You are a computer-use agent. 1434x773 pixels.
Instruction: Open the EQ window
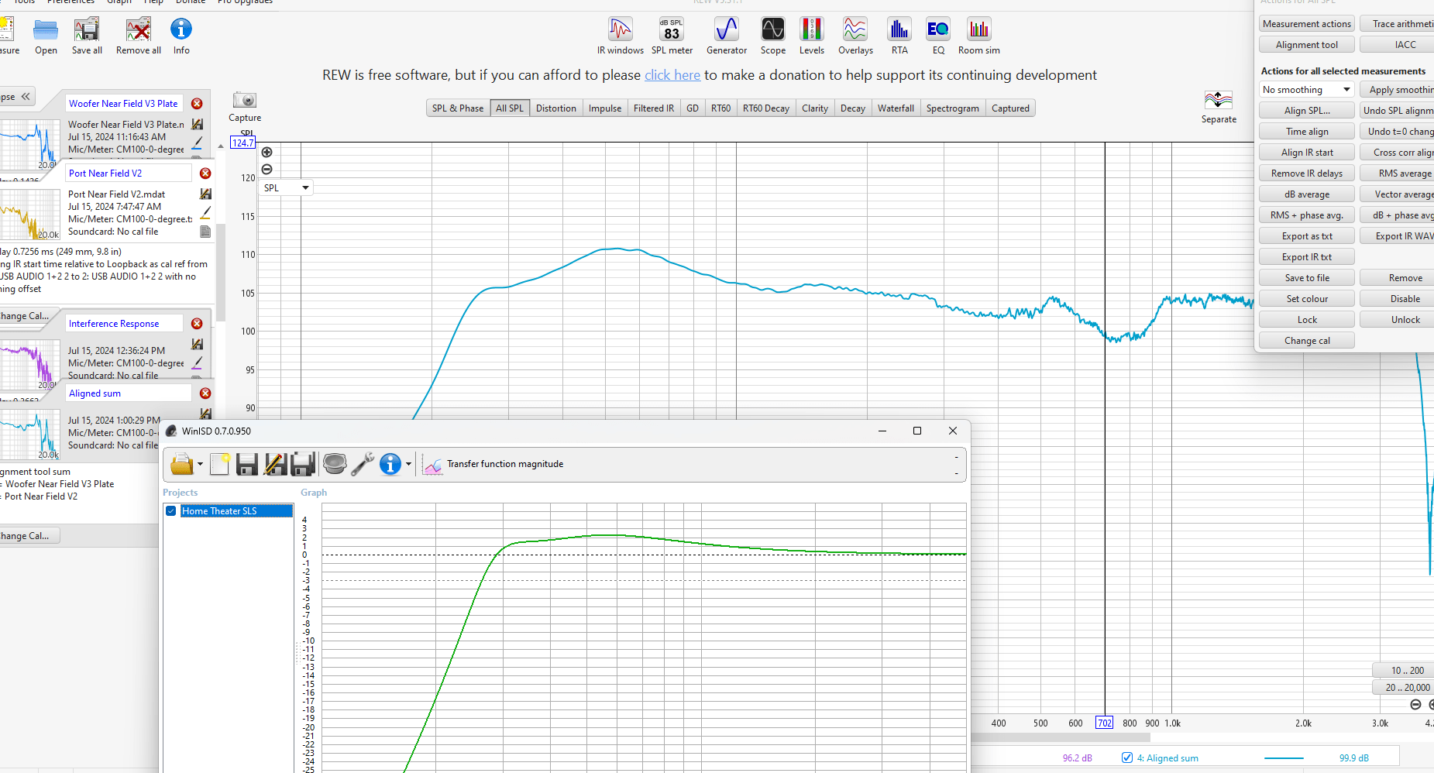(x=938, y=36)
